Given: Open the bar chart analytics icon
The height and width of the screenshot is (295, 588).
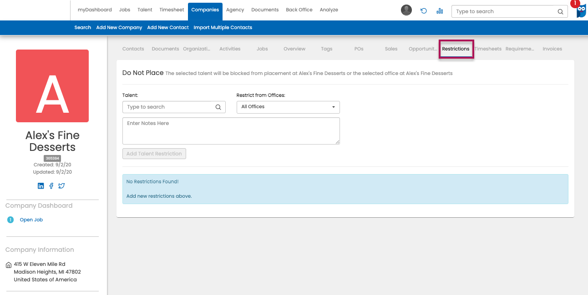Looking at the screenshot, I should tap(440, 11).
